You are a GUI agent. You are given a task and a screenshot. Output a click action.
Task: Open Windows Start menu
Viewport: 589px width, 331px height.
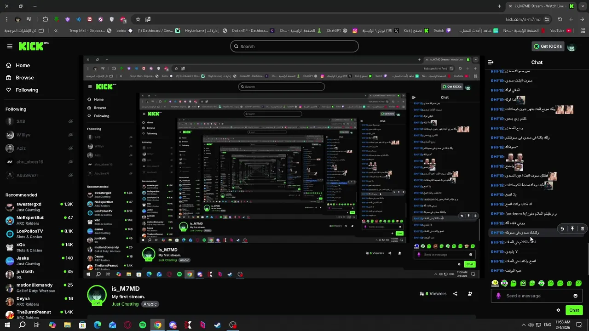7,325
